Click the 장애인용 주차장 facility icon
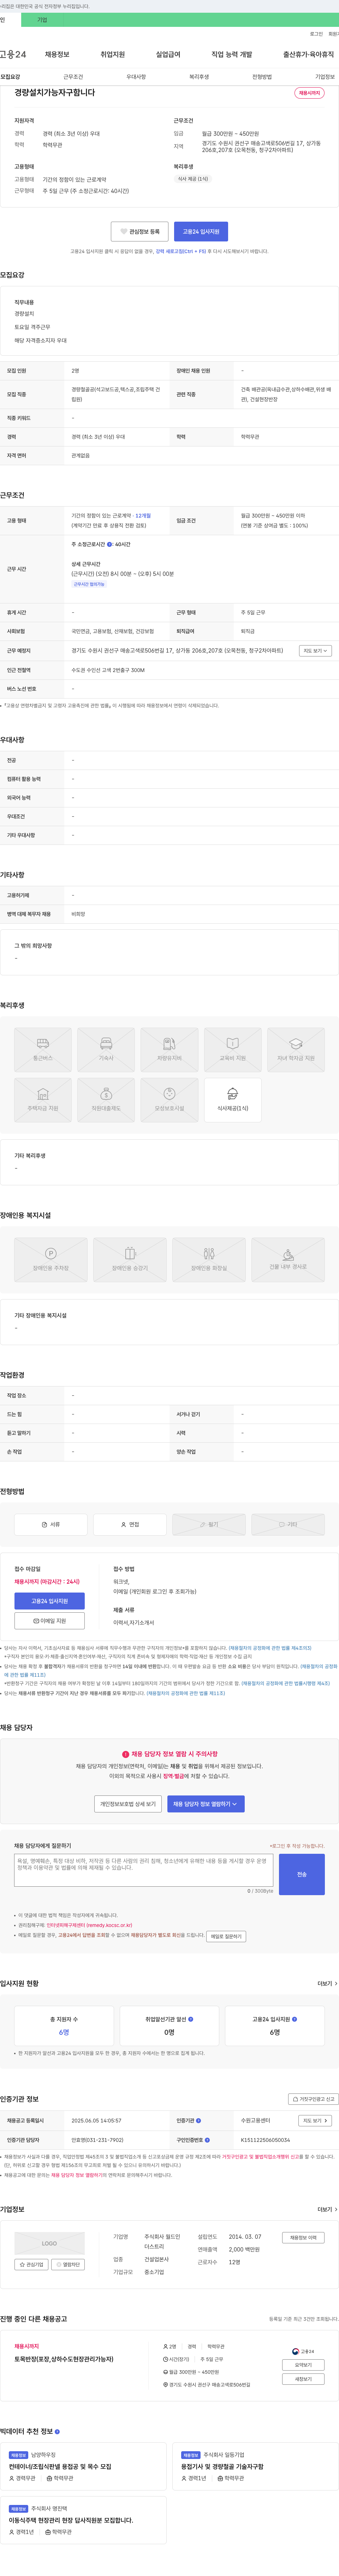The image size is (339, 2576). point(50,1260)
